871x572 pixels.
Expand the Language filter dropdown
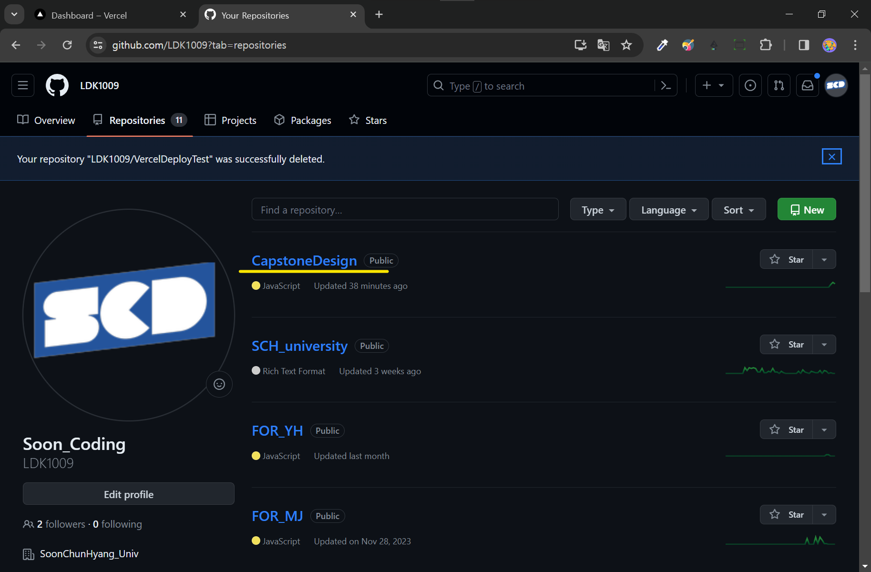click(x=669, y=209)
